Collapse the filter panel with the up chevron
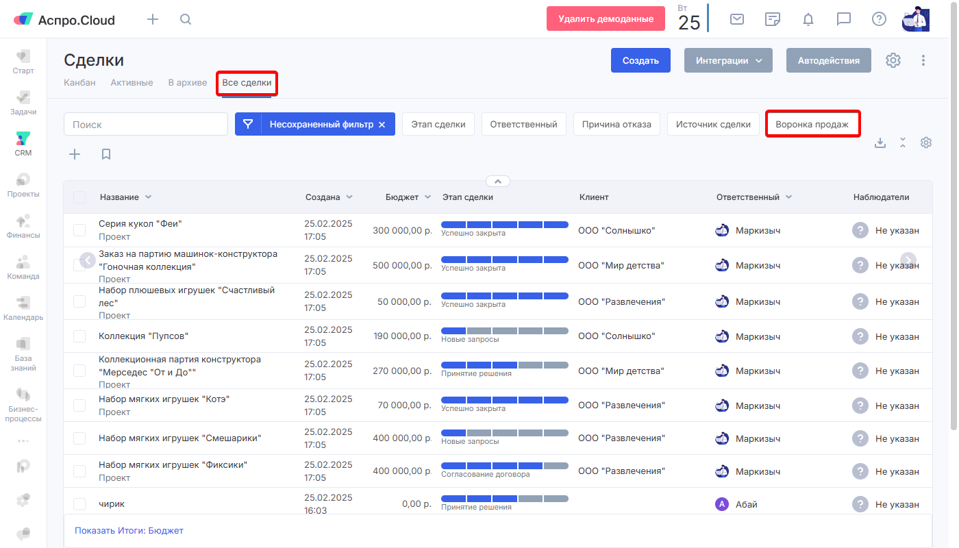Viewport: 959px width, 548px height. pyautogui.click(x=498, y=182)
